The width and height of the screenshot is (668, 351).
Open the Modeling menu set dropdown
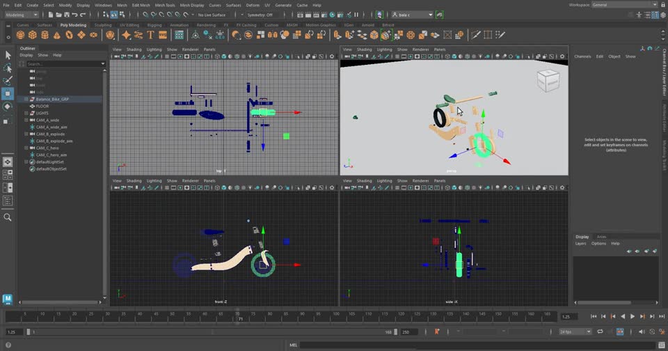(22, 15)
